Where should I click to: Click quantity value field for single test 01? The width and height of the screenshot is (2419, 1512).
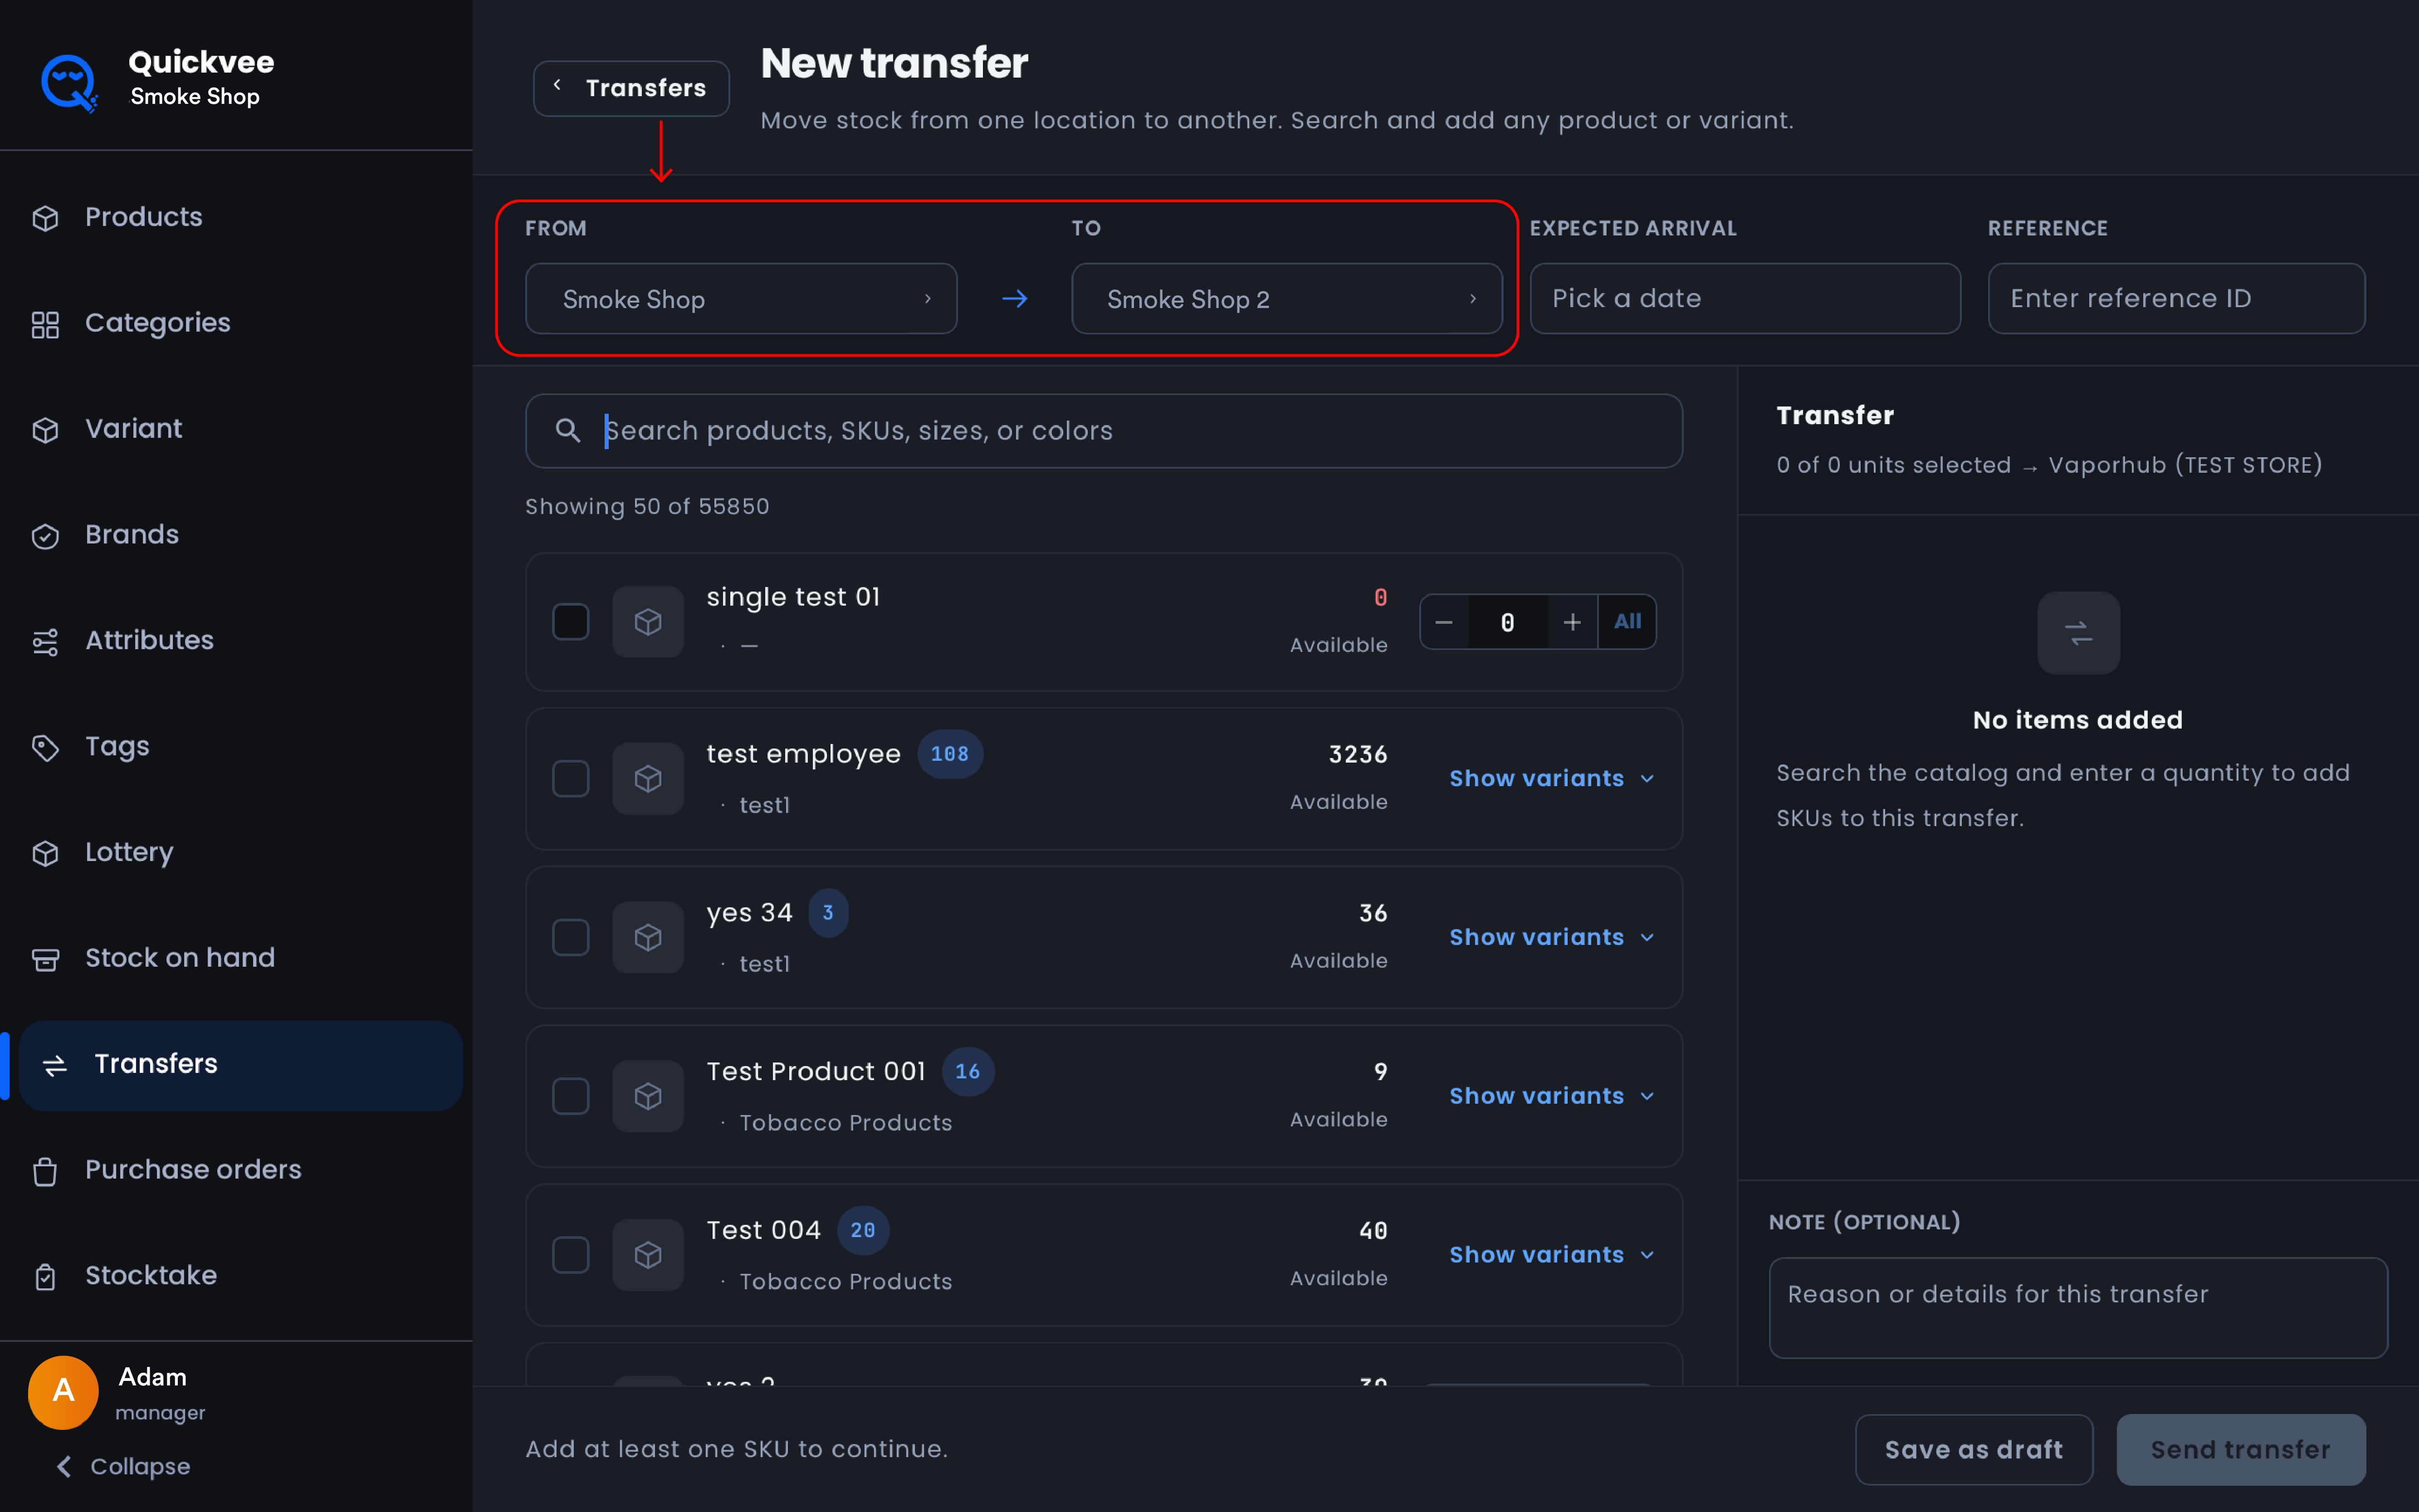coord(1507,622)
